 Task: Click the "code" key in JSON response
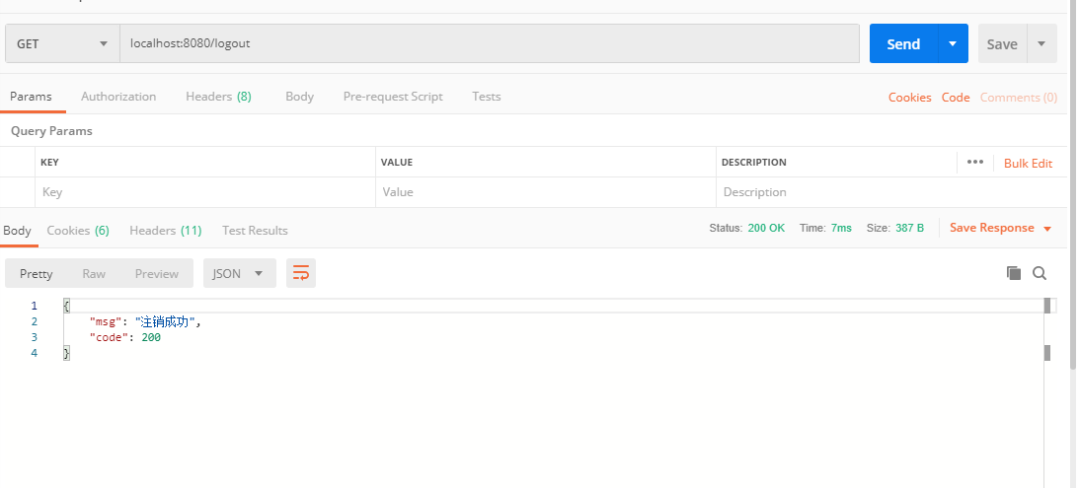point(109,337)
